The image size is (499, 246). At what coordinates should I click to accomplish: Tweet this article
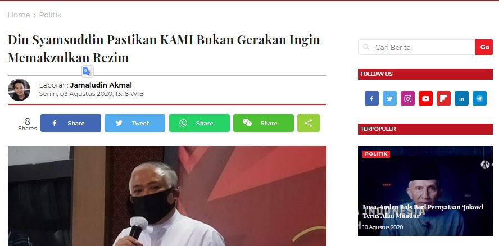135,123
